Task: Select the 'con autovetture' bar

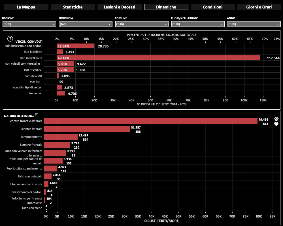Action: pos(158,58)
